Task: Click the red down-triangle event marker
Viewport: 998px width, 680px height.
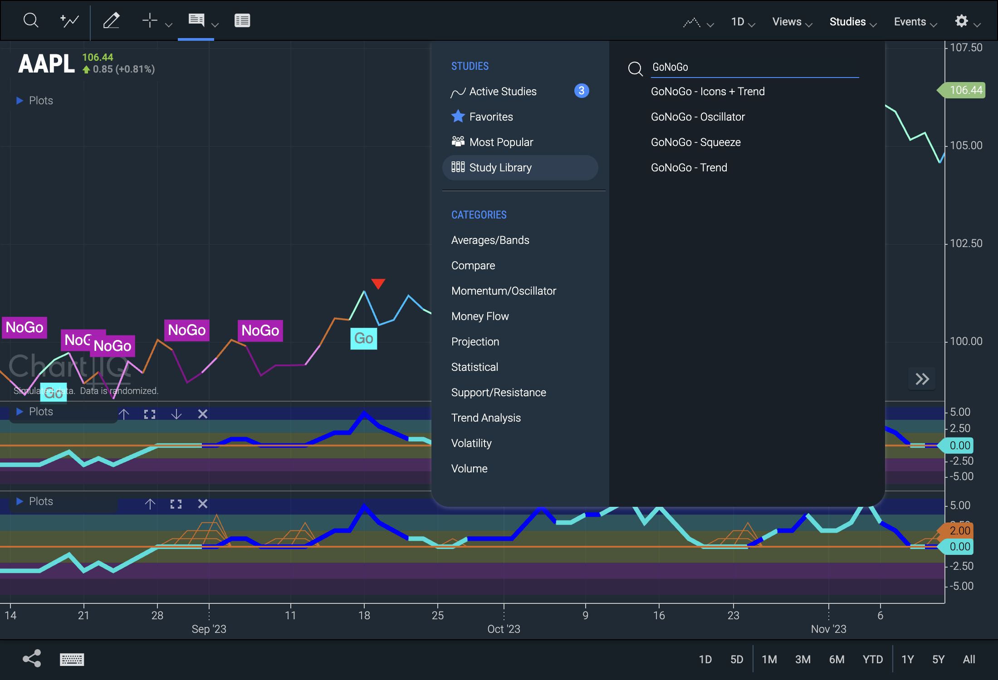Action: coord(378,283)
